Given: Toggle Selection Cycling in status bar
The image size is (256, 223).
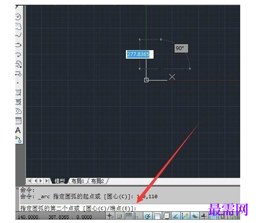Looking at the screenshot, I should (233, 217).
